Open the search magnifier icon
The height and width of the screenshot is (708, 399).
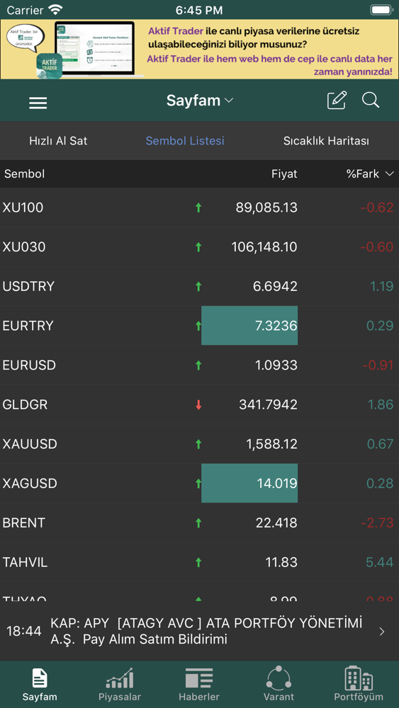pyautogui.click(x=371, y=101)
